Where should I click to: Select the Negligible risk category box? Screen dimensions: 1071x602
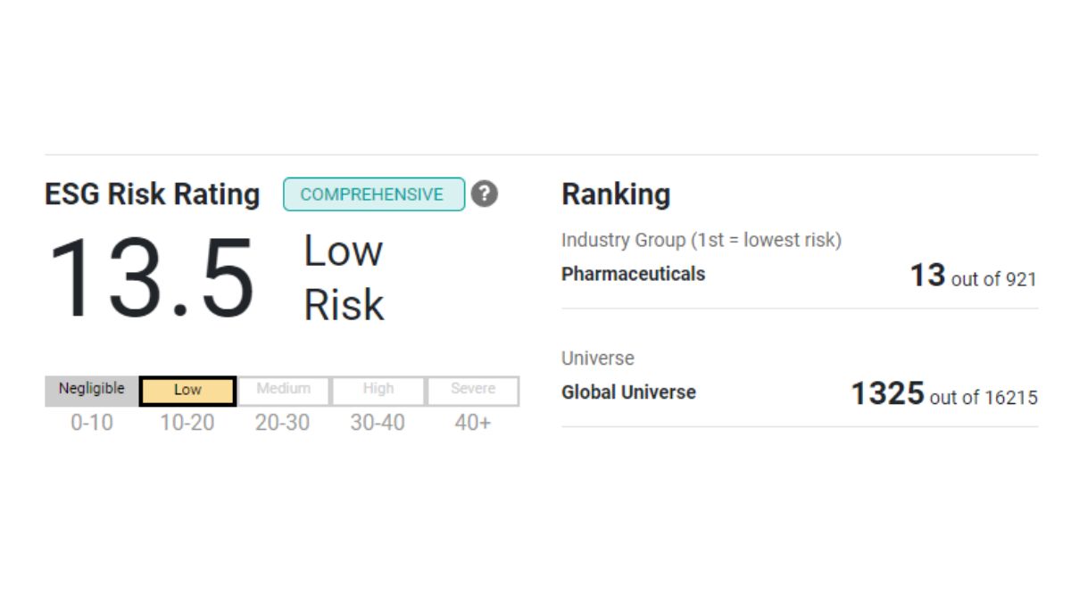(92, 391)
